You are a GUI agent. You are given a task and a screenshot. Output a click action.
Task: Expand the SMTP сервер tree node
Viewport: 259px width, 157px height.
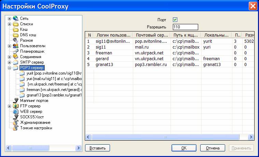10,62
